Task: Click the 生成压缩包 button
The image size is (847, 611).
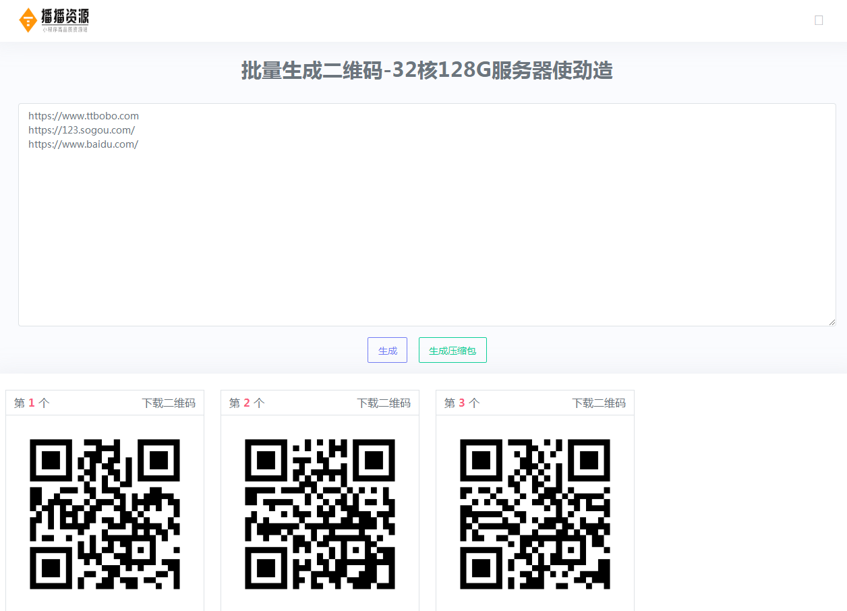Action: [452, 350]
